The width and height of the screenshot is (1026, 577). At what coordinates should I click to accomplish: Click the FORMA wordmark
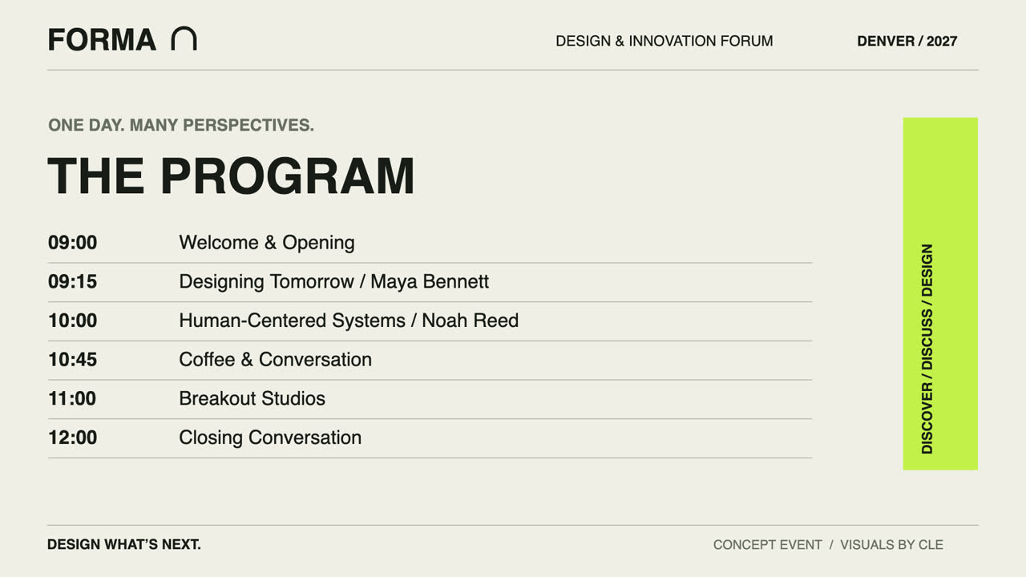(102, 39)
